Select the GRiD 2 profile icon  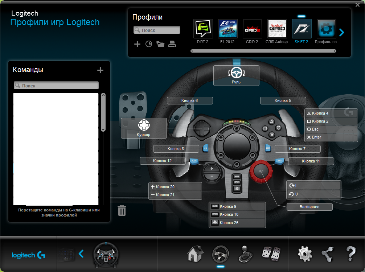[252, 29]
